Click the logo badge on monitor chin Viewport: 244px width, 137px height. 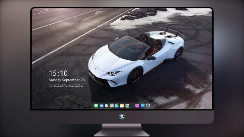[122, 117]
